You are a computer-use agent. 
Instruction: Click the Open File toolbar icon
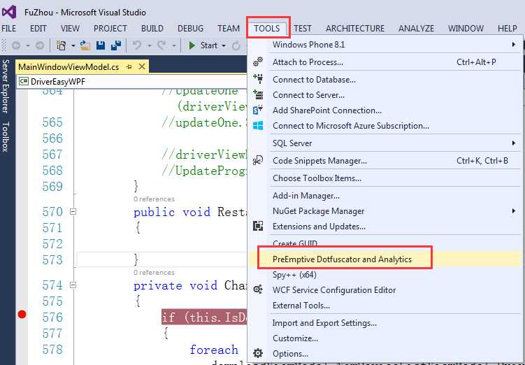coord(85,45)
